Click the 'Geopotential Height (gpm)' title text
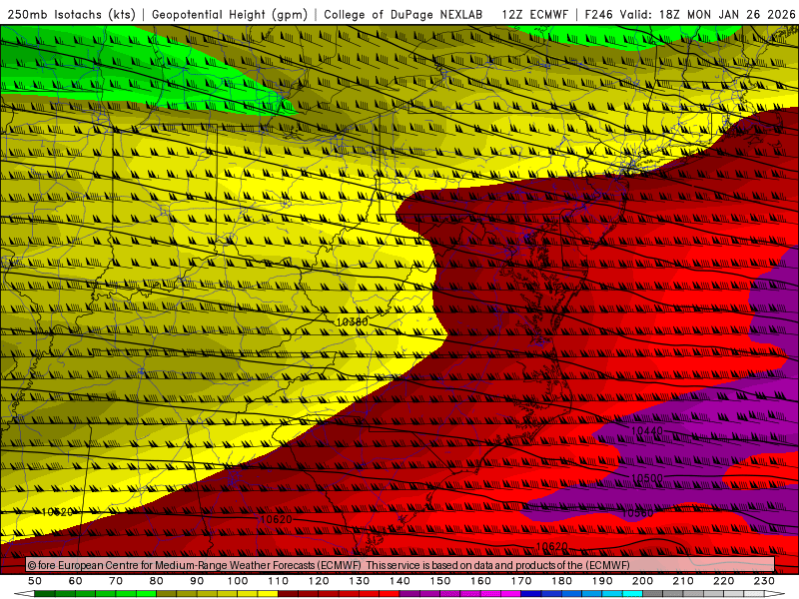Image resolution: width=799 pixels, height=599 pixels. (230, 14)
